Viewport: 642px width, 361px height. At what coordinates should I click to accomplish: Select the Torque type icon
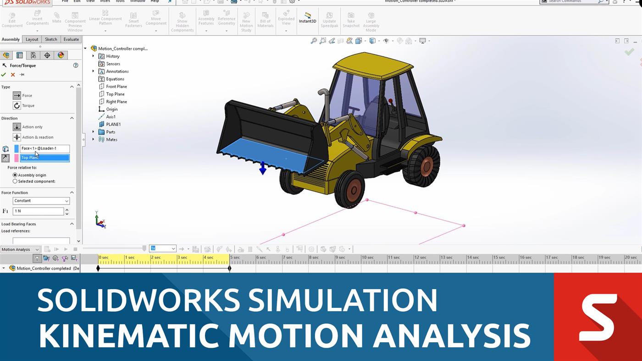tap(17, 105)
